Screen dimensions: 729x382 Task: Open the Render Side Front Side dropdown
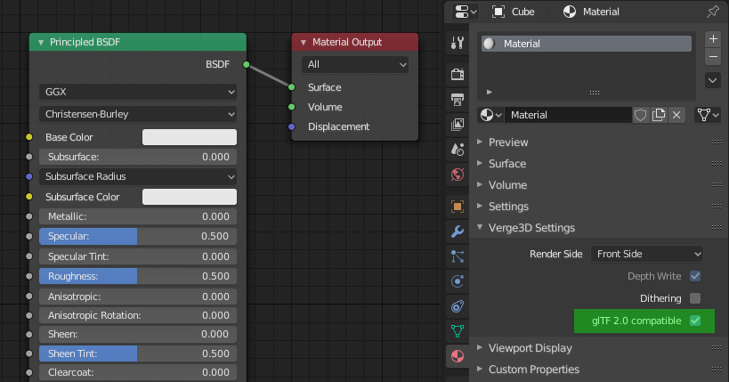[647, 254]
